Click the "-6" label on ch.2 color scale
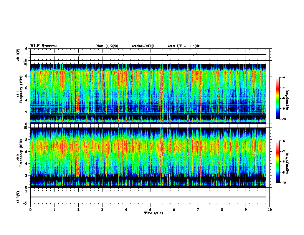 [x=283, y=141]
